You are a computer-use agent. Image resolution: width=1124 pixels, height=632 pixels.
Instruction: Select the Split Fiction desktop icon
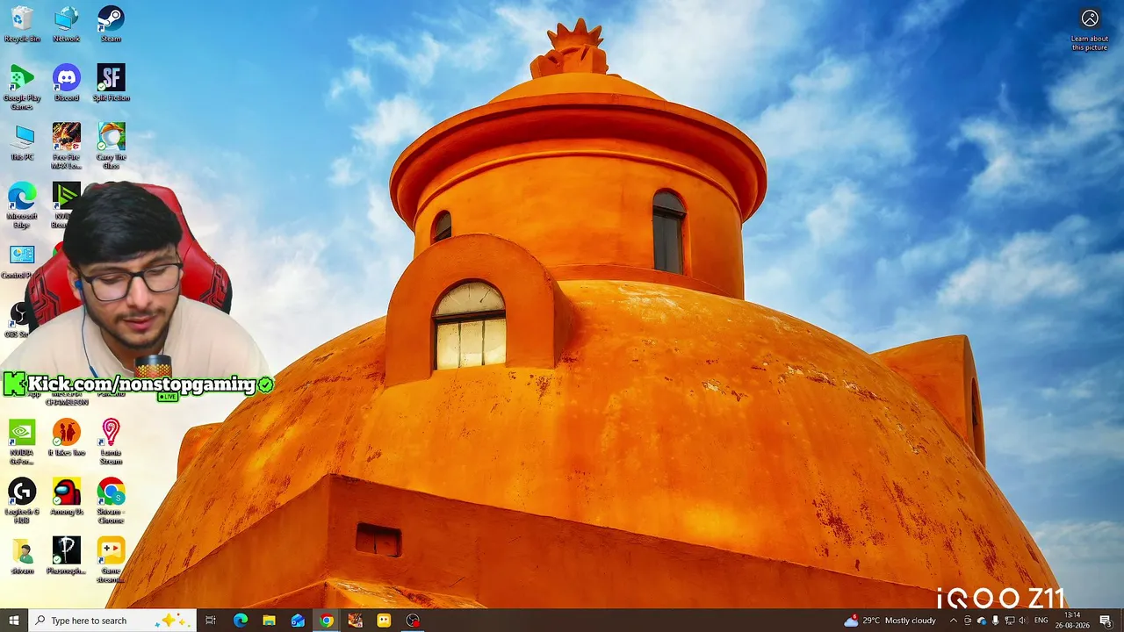[111, 83]
